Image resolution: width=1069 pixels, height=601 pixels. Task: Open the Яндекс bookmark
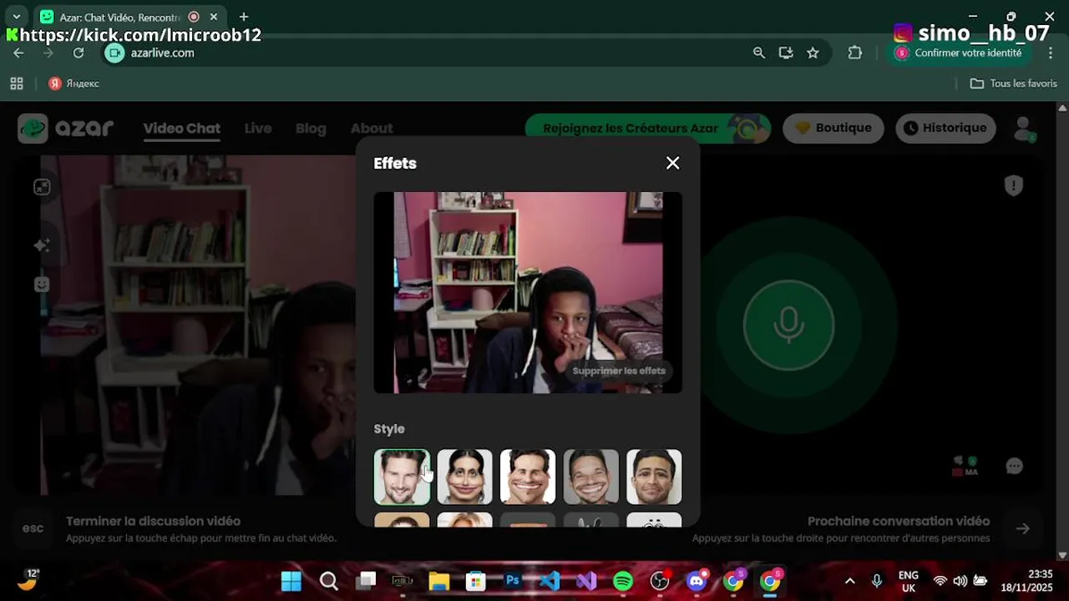[73, 83]
